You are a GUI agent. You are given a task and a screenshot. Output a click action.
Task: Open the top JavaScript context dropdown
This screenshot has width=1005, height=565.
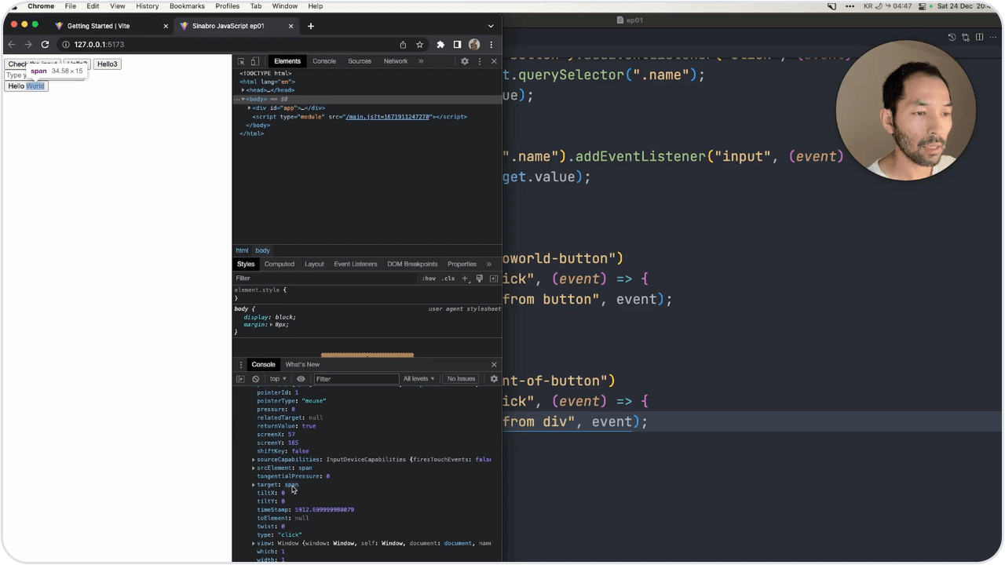(278, 379)
